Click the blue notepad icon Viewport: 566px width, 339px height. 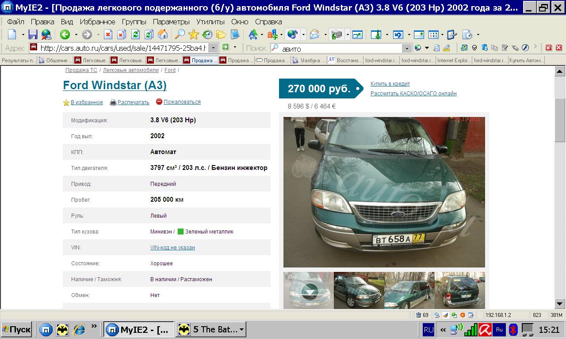coord(234,34)
